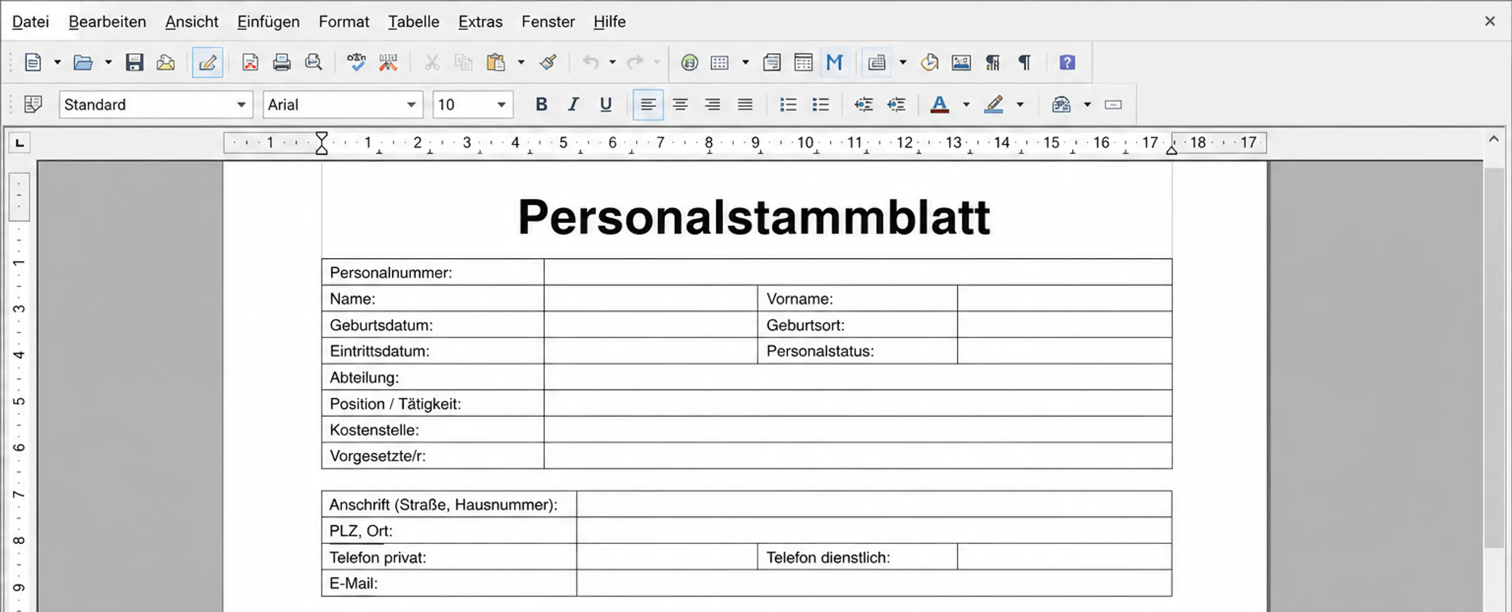Export directly as PDF icon
Screen dimensions: 1512x612
click(x=250, y=62)
